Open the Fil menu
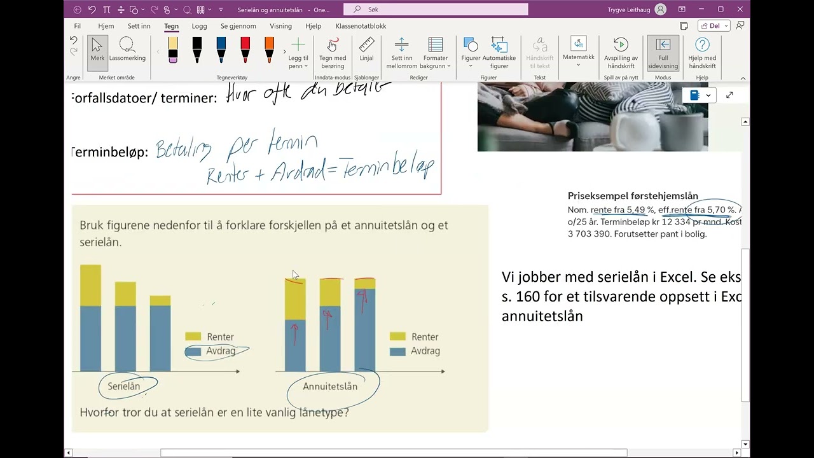The width and height of the screenshot is (814, 458). tap(78, 26)
